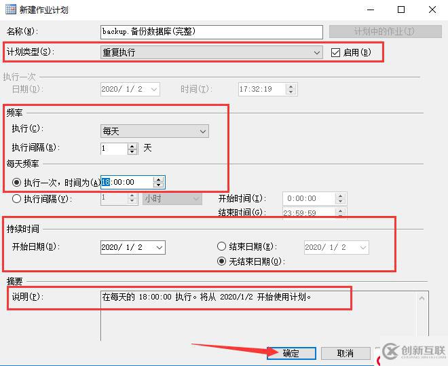This screenshot has height=366, width=448.
Task: Increase the 18:00:00 time with up arrow
Action: [x=158, y=179]
